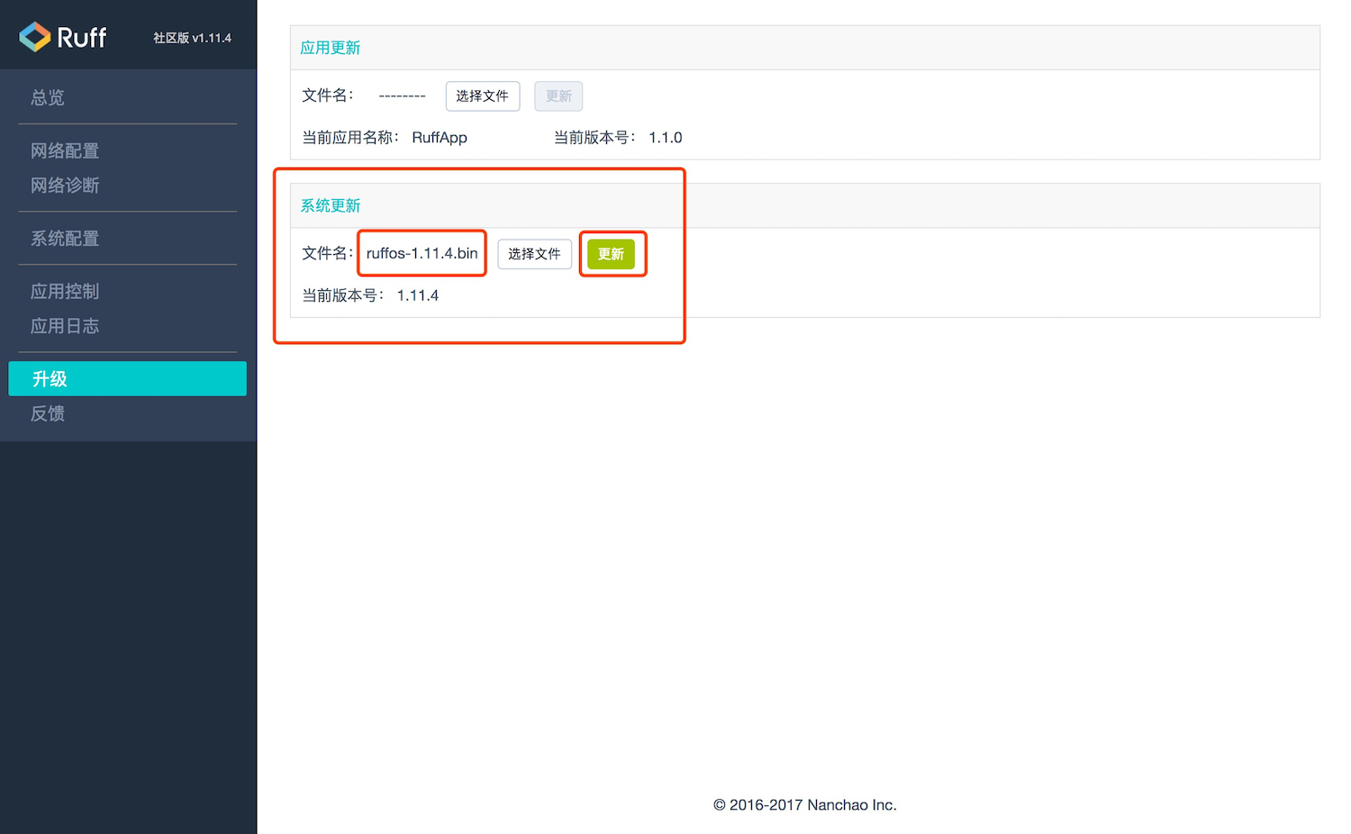Click the 当前应用名称 label
1351x834 pixels.
[349, 138]
